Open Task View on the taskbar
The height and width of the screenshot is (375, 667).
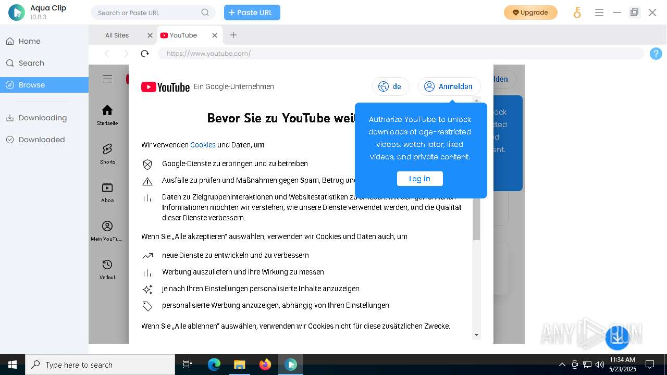click(x=188, y=365)
